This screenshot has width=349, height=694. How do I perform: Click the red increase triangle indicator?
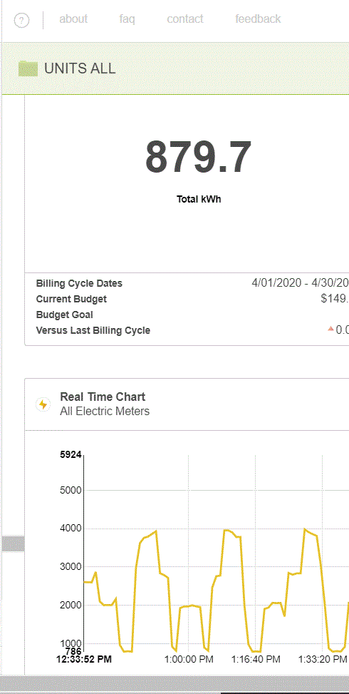pos(330,328)
